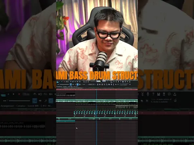Open the audio editor via the enlarged scissors icon
194x145 pixels.
143,94
